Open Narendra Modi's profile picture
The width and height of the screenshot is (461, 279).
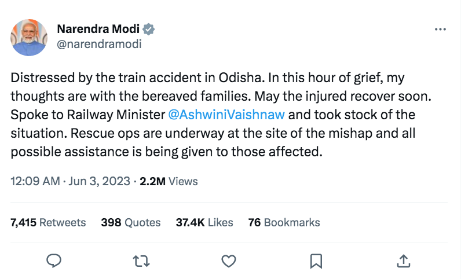(29, 36)
